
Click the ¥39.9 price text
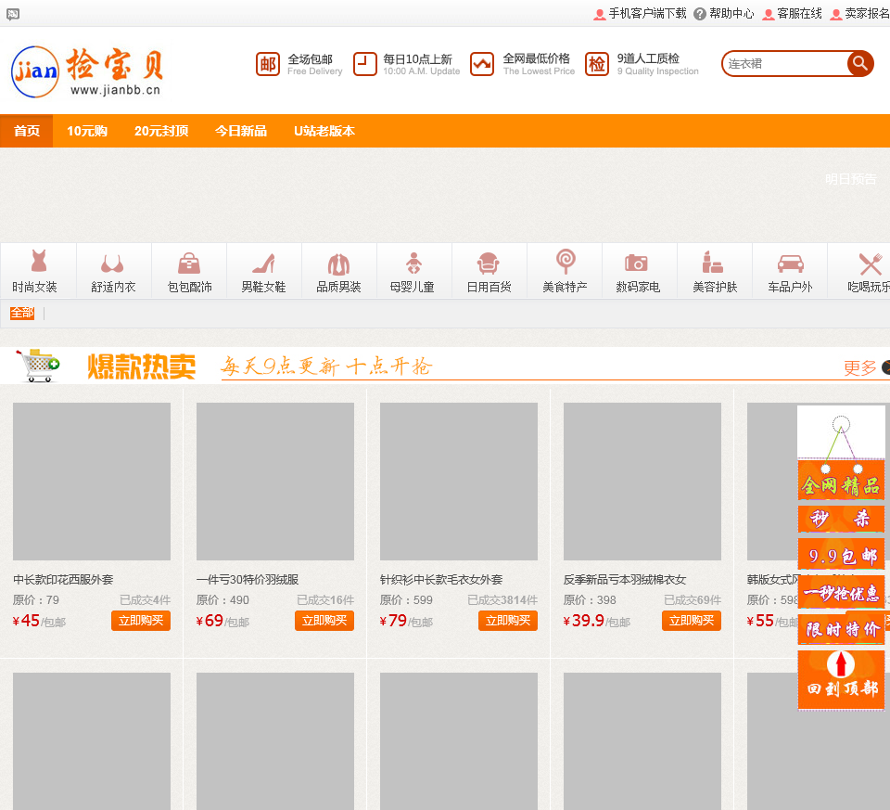(583, 621)
